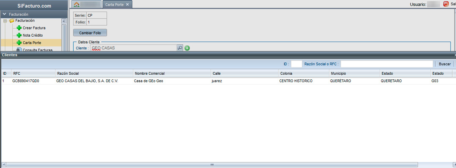The width and height of the screenshot is (456, 168).
Task: Click the sidebar tree scroll up arrow
Action: (x=64, y=21)
